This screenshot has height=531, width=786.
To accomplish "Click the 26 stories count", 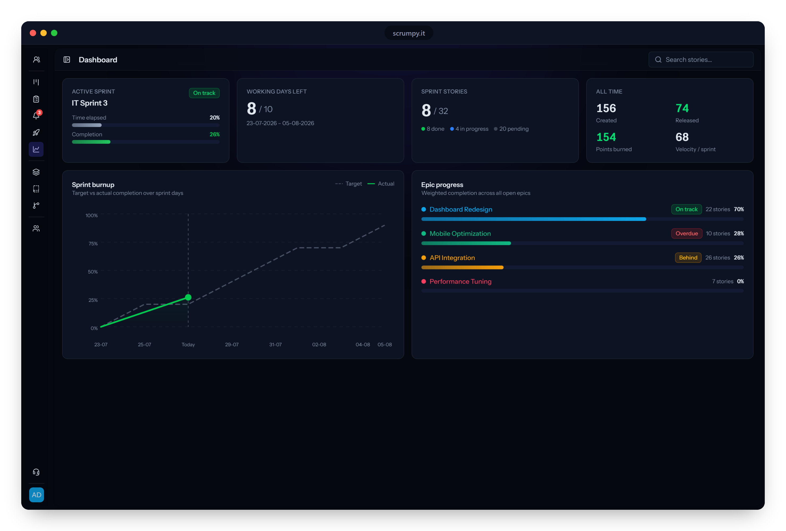I will pos(717,258).
